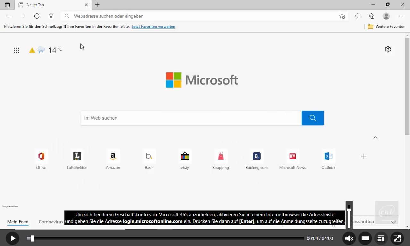
Task: Click the weather warning triangle icon
Action: pyautogui.click(x=32, y=50)
